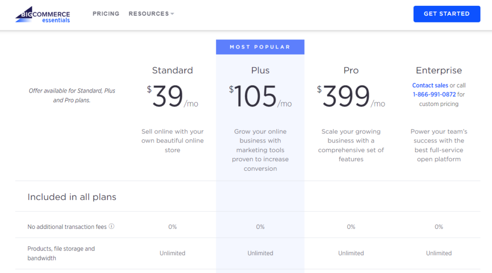Click the BigCommerce Essentials logo
Viewport: 492px width, 273px height.
point(43,14)
